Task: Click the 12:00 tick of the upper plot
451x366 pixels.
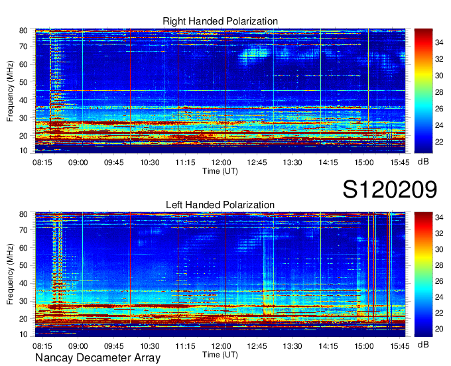Action: click(x=221, y=162)
